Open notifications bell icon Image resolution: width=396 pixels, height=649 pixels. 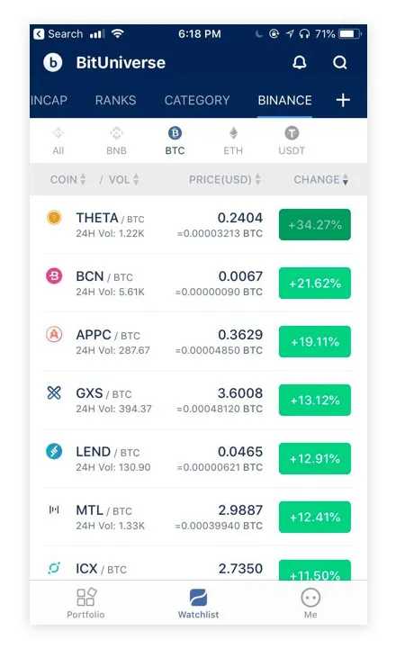299,62
